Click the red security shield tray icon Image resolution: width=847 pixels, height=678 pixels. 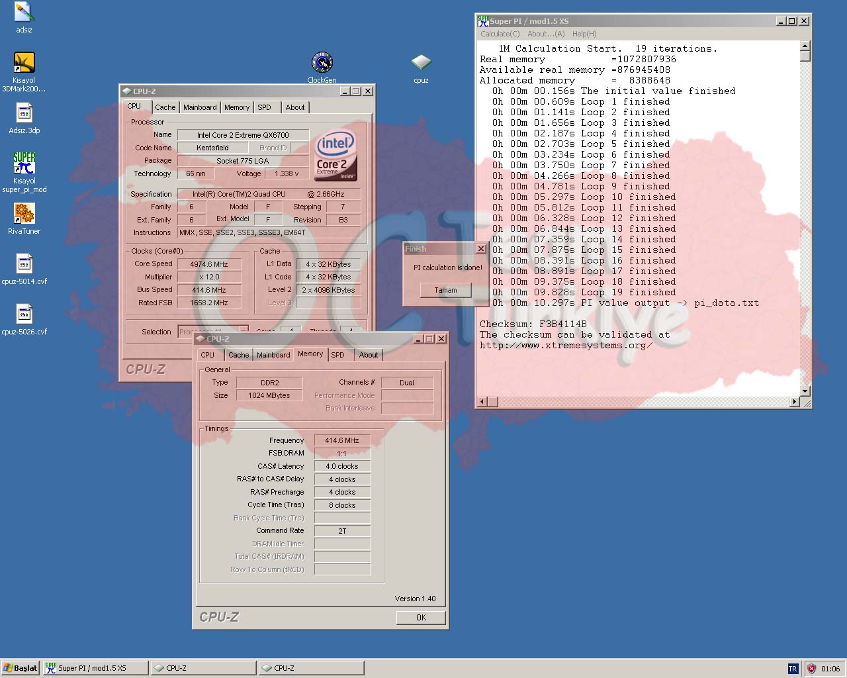pos(811,669)
